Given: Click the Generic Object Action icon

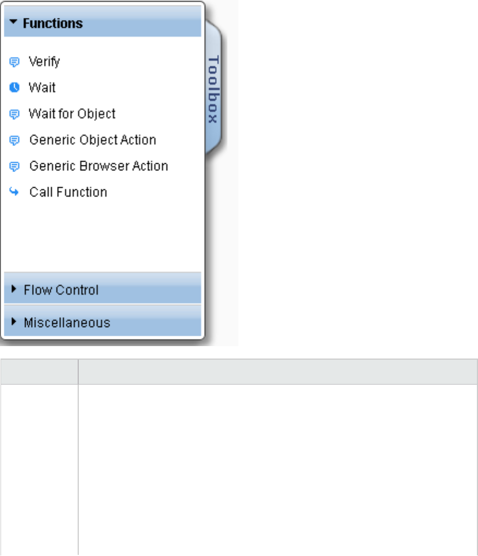Looking at the screenshot, I should (14, 140).
